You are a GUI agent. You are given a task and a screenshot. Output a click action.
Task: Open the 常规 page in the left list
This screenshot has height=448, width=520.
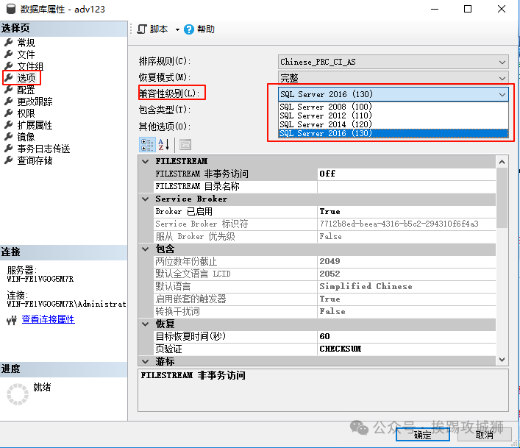(26, 43)
